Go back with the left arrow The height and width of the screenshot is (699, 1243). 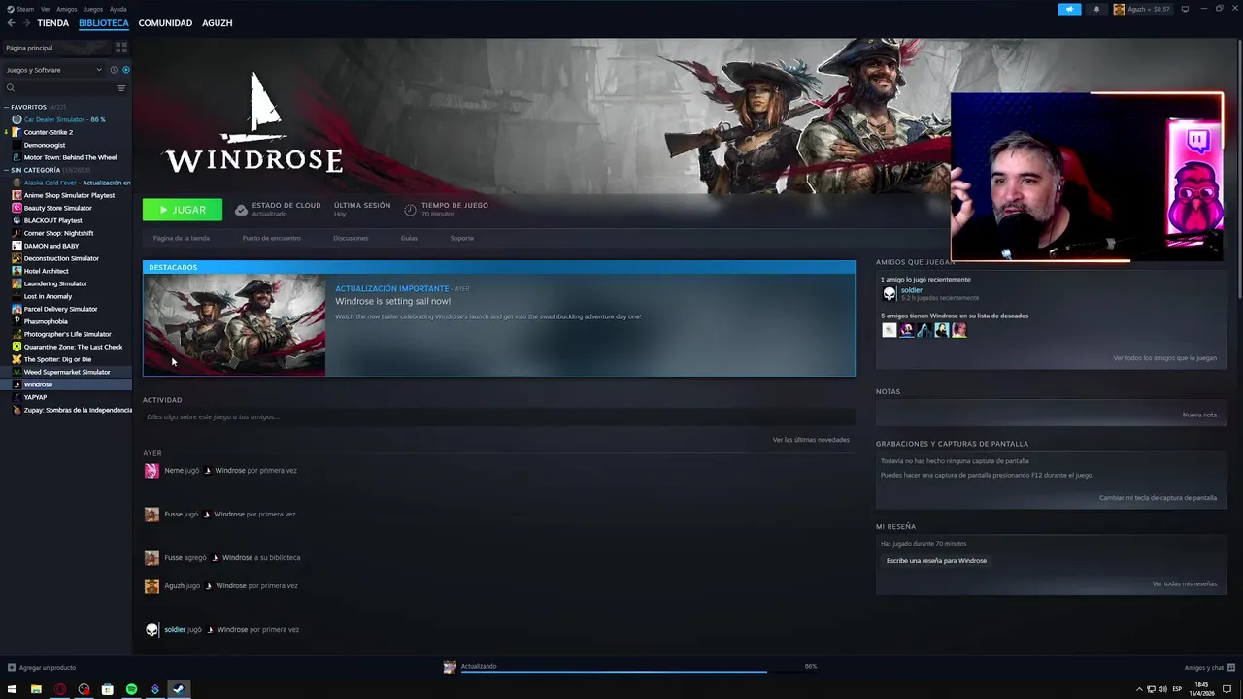[x=12, y=23]
